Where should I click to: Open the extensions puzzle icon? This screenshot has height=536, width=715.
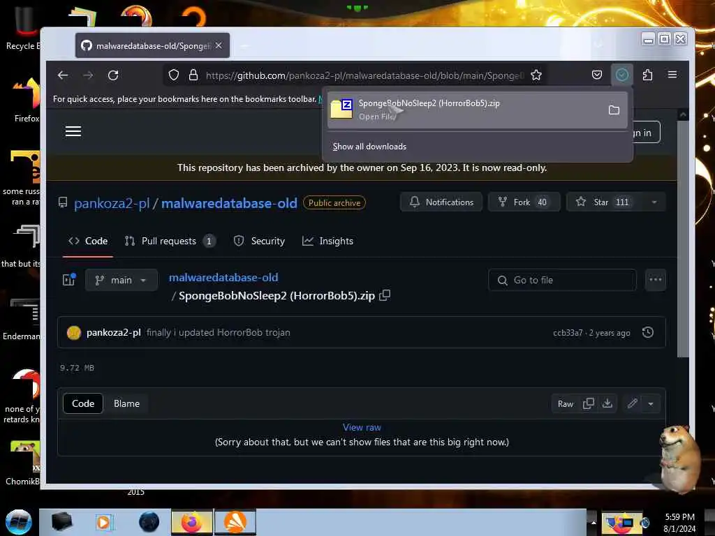click(647, 75)
